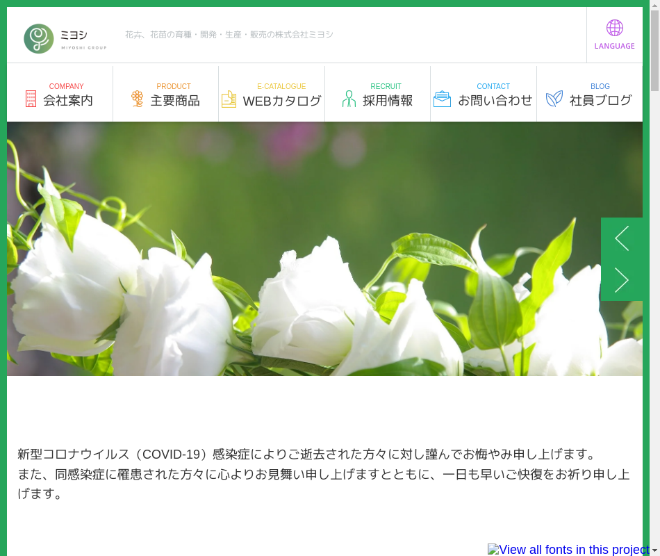Visit 社員ブログ staff blog
Image resolution: width=660 pixels, height=556 pixels.
[x=601, y=101]
